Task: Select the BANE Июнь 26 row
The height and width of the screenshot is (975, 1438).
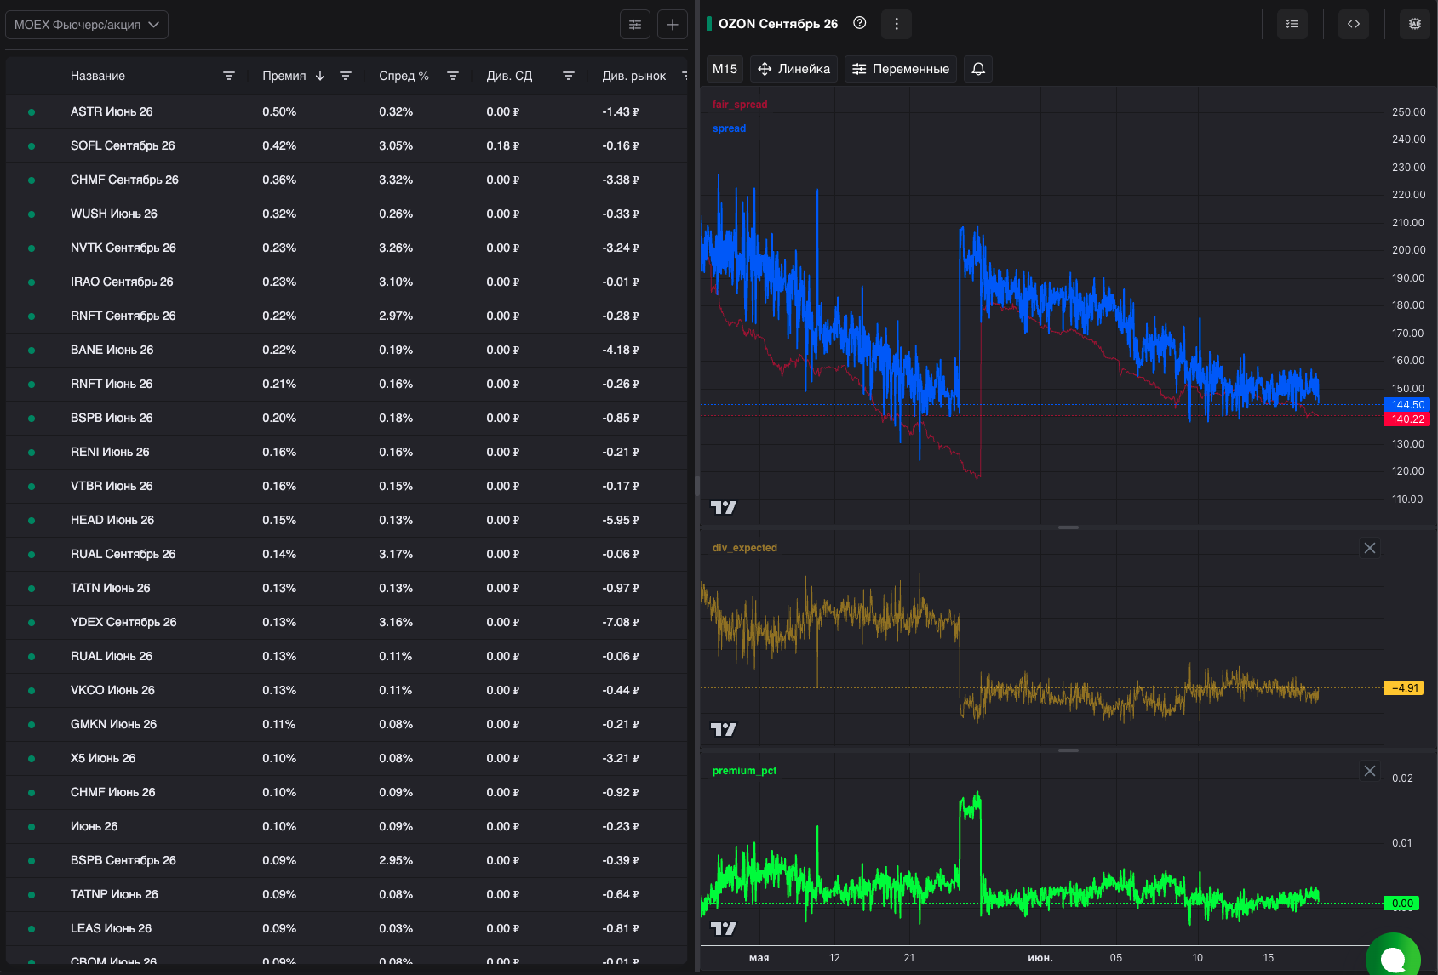Action: 347,350
